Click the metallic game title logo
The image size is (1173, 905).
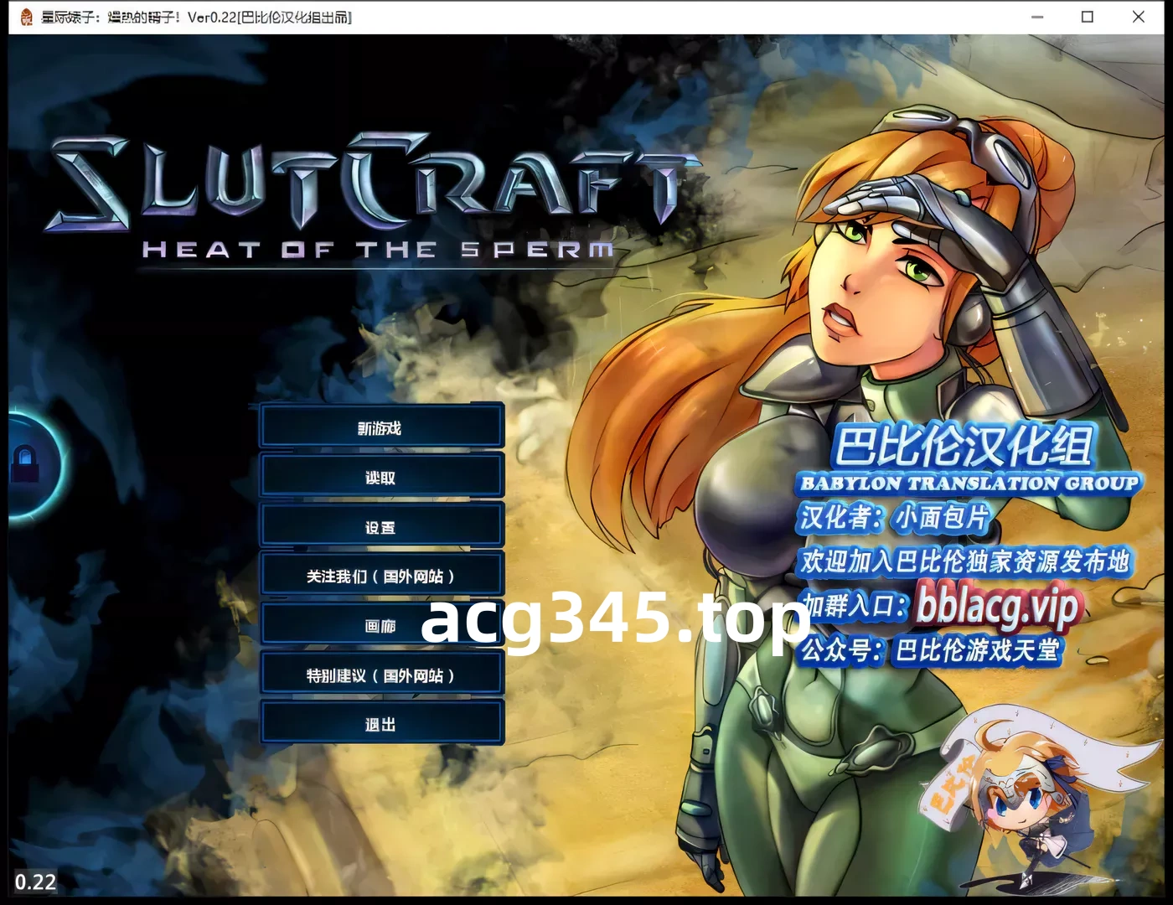369,186
